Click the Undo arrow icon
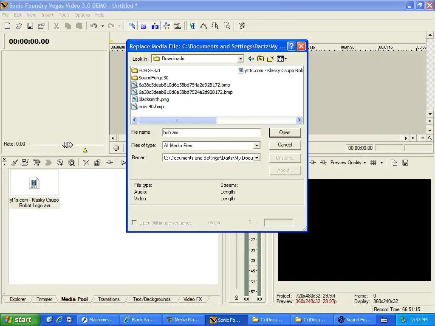This screenshot has height=326, width=435. [x=94, y=26]
